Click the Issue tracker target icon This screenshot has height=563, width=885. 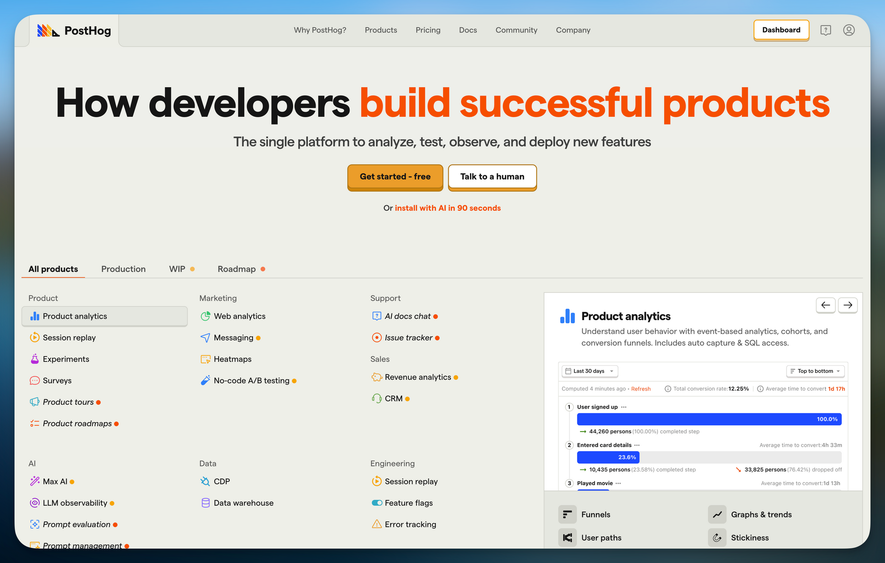(x=377, y=337)
